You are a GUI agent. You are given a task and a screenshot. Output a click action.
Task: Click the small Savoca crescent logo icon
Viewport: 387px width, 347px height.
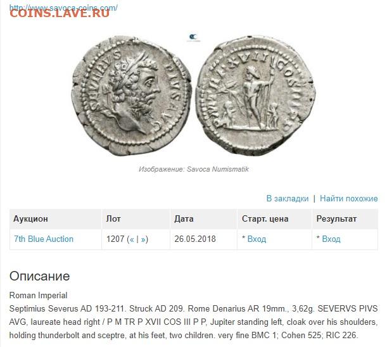pos(193,37)
